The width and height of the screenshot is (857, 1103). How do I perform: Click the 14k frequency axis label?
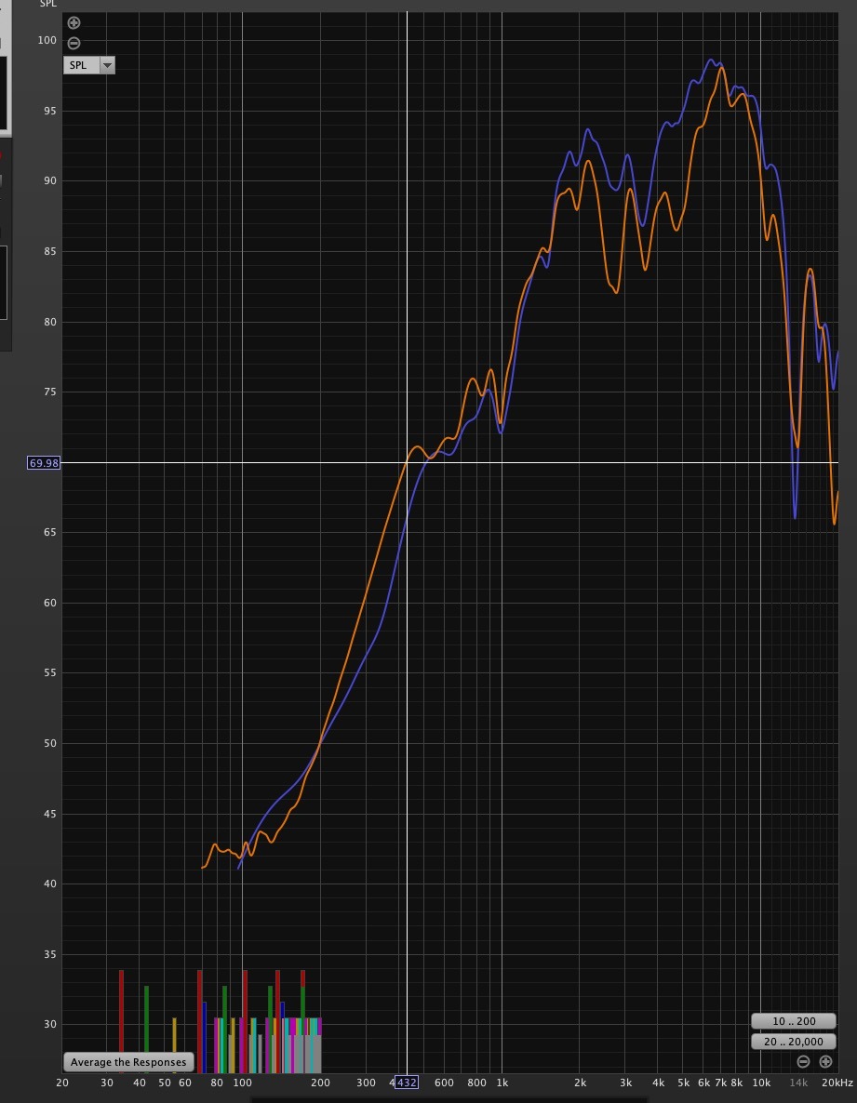797,1083
